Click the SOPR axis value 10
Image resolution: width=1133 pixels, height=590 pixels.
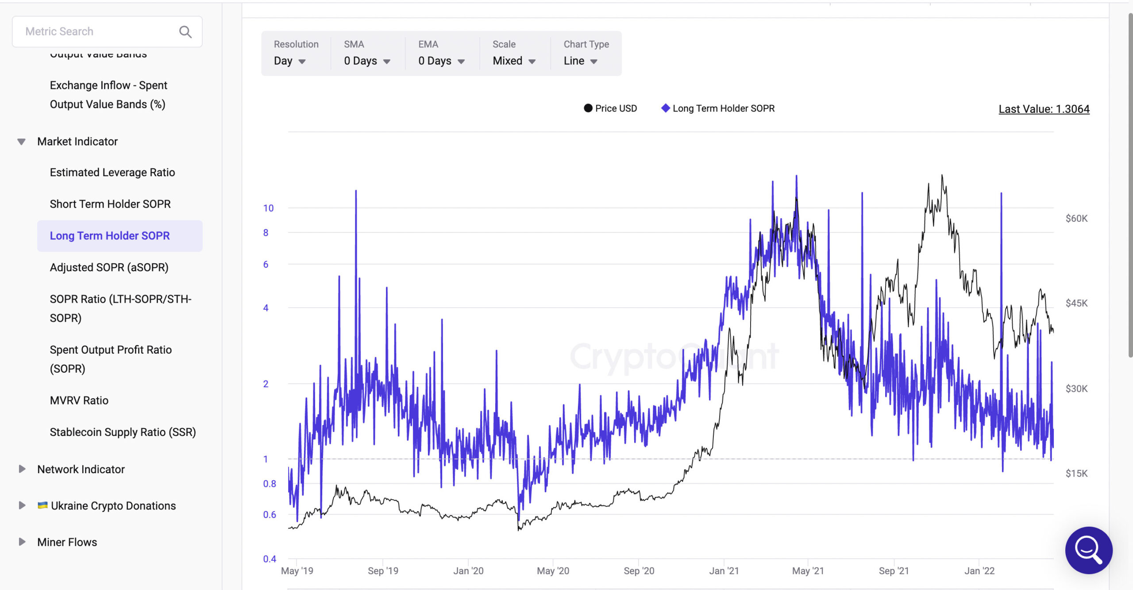[x=268, y=208]
